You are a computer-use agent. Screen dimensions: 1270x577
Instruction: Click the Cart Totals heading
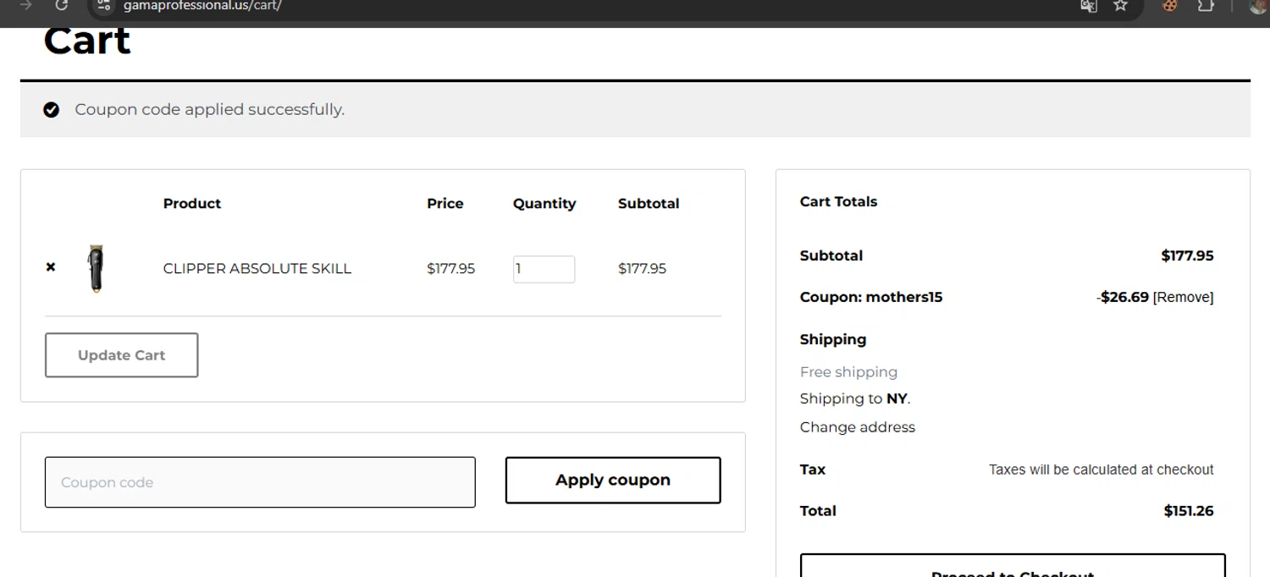pos(838,201)
